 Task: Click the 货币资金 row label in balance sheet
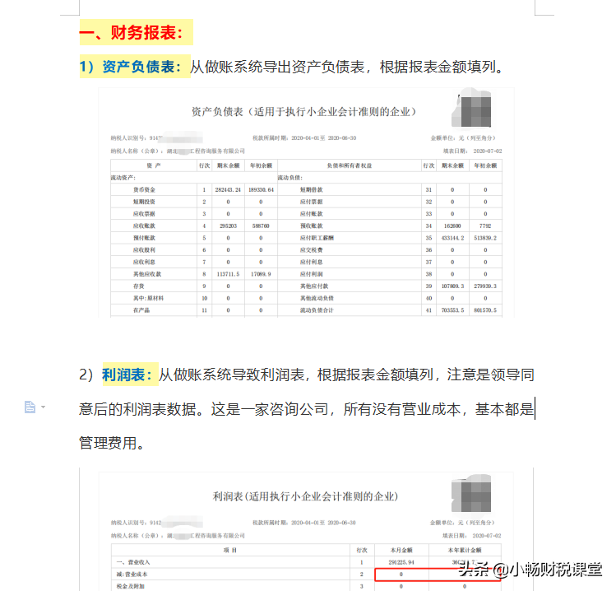tap(144, 189)
